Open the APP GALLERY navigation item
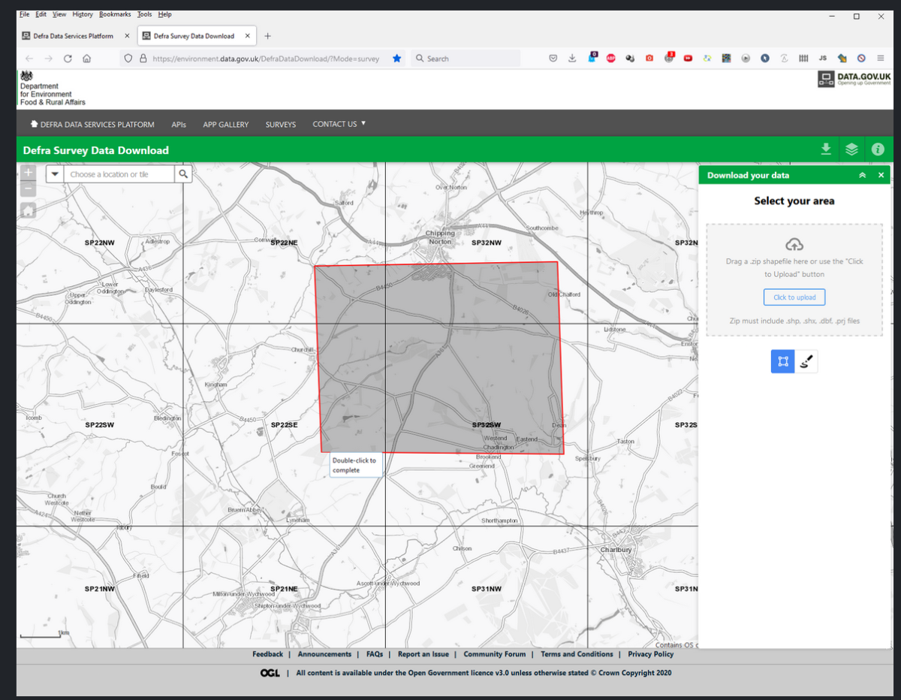Screen dimensions: 901x700 point(225,125)
